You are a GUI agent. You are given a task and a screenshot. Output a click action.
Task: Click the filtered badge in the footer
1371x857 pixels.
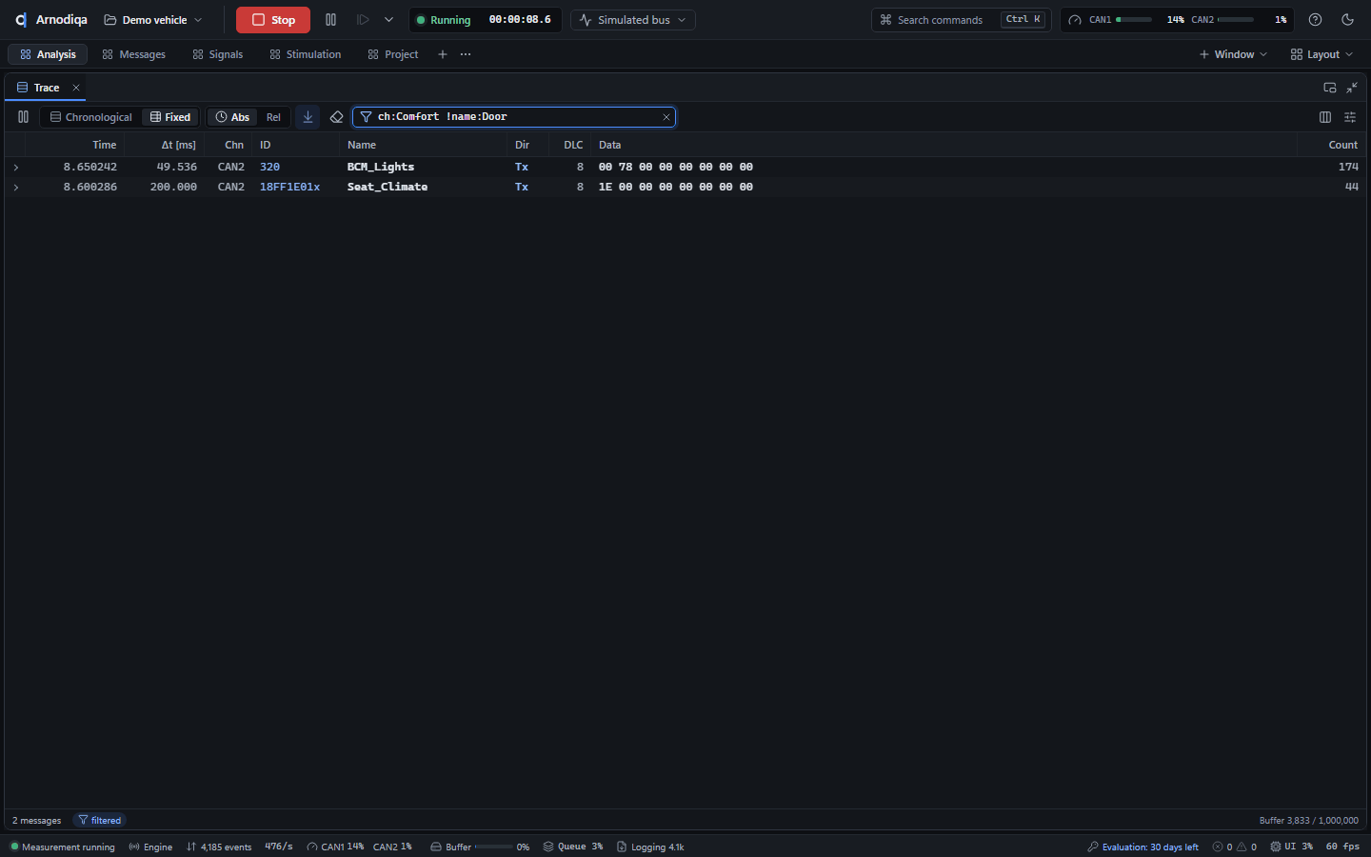click(x=100, y=820)
